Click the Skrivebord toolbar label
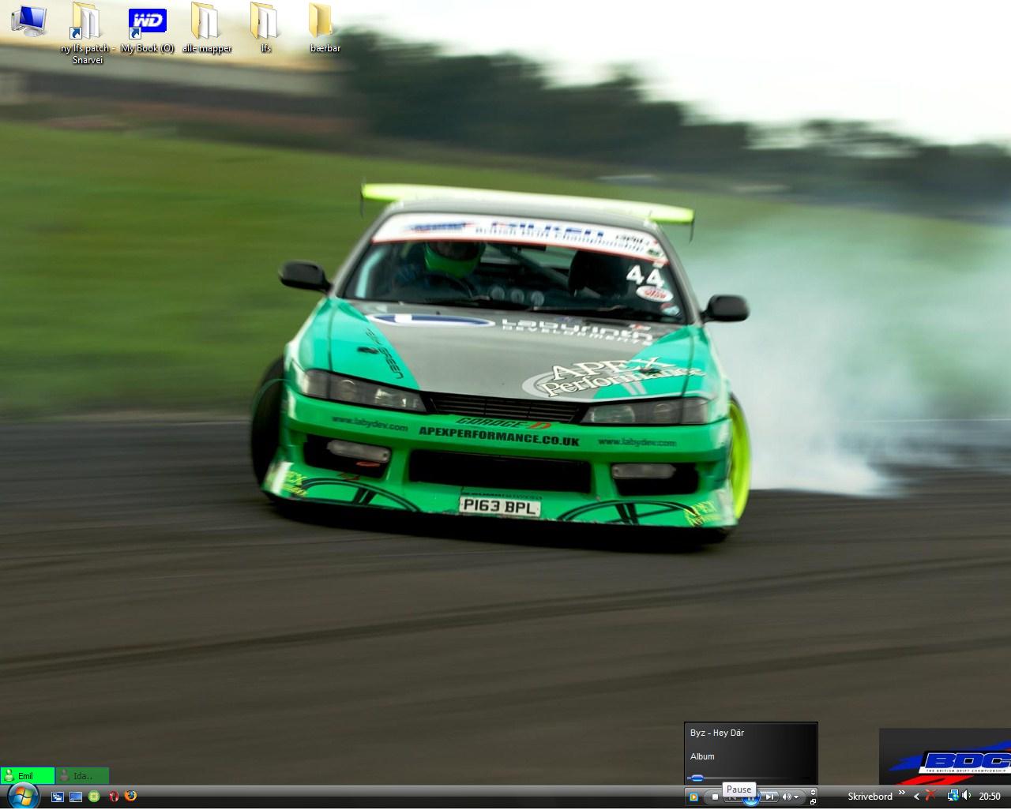This screenshot has height=810, width=1011. pos(870,797)
